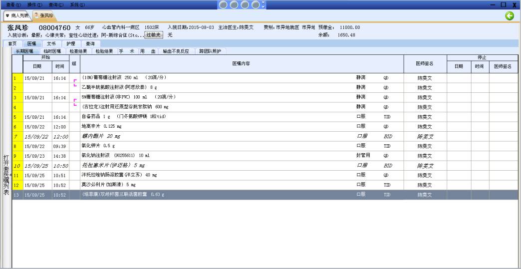Switch to the 临时医嘱 tab
The width and height of the screenshot is (521, 269).
52,51
